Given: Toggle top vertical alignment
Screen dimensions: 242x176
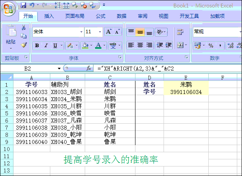Looking at the screenshot, I should point(131,32).
